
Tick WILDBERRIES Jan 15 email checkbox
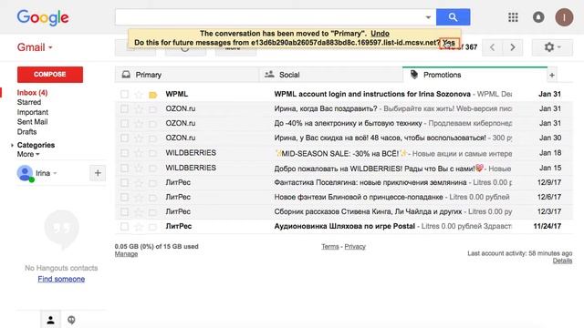pos(124,168)
